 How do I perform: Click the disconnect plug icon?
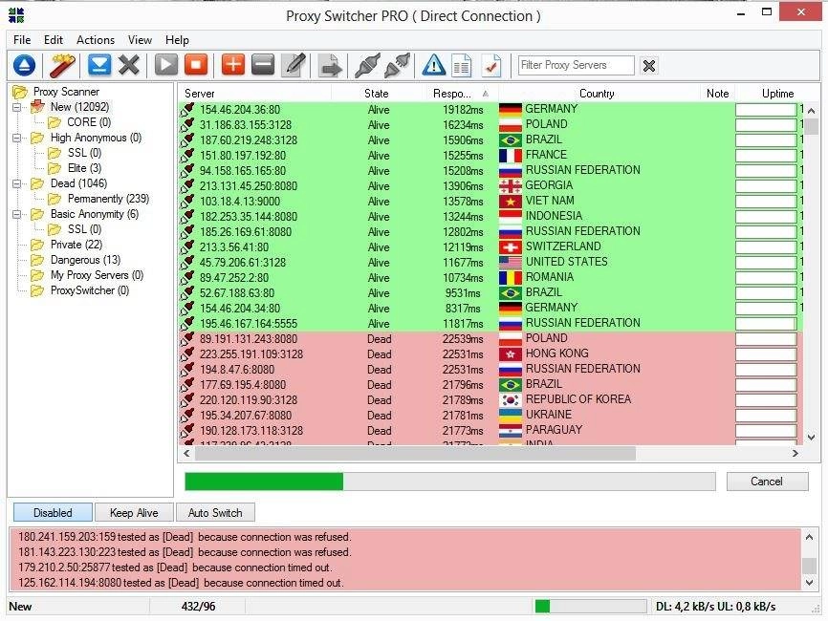[x=397, y=65]
